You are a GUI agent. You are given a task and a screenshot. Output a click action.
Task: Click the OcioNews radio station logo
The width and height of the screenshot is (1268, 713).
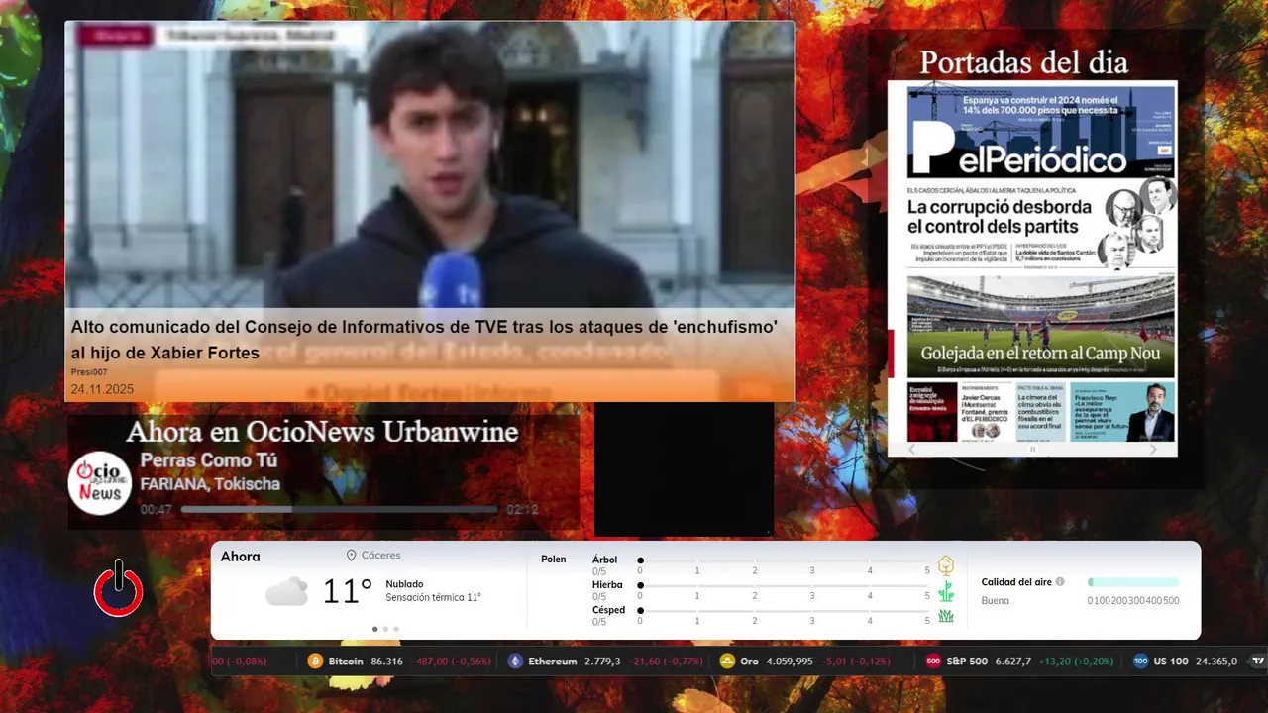(x=100, y=482)
